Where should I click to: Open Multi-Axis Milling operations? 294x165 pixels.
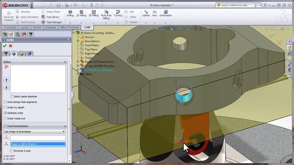pos(106,15)
